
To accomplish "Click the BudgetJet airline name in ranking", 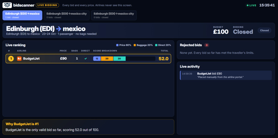I will [x=31, y=59].
